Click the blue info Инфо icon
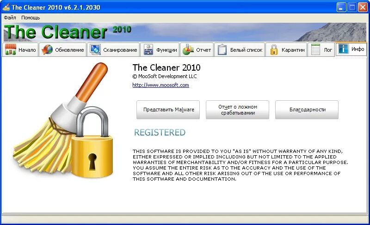 [x=343, y=49]
